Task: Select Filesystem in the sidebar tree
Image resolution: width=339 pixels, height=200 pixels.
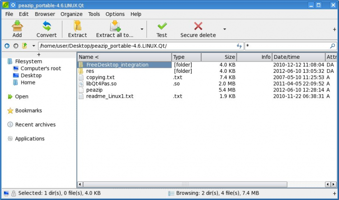Action: [x=28, y=62]
